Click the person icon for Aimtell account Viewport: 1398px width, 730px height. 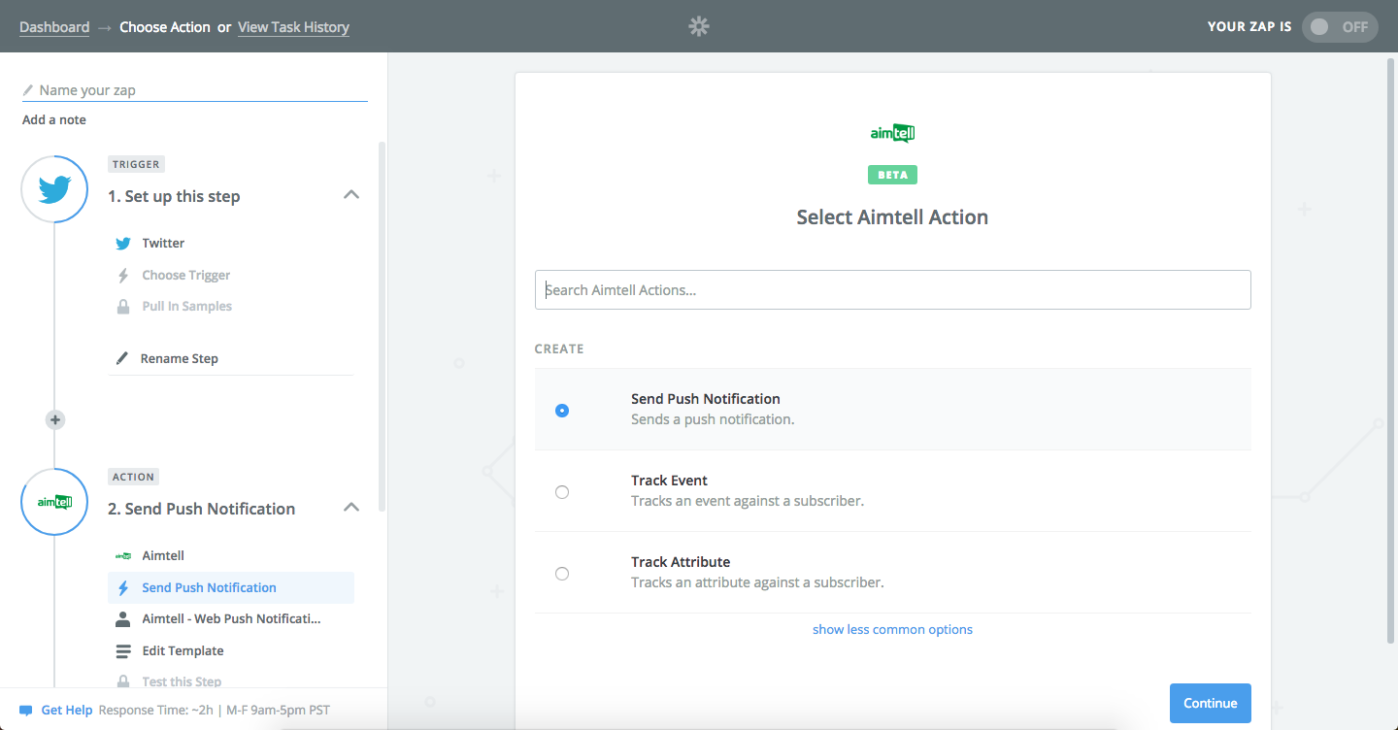pyautogui.click(x=122, y=619)
